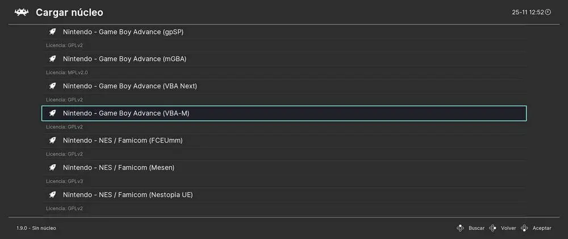Click the 1.9.0 - Sin núcleo status text
The height and width of the screenshot is (239, 568).
pos(36,228)
